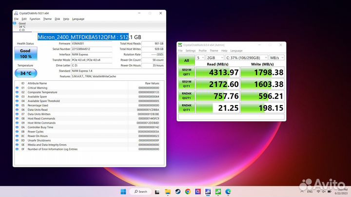Viewport: 351px width, 197px height.
Task: Click the Attribute Name column header
Action: tap(37, 83)
